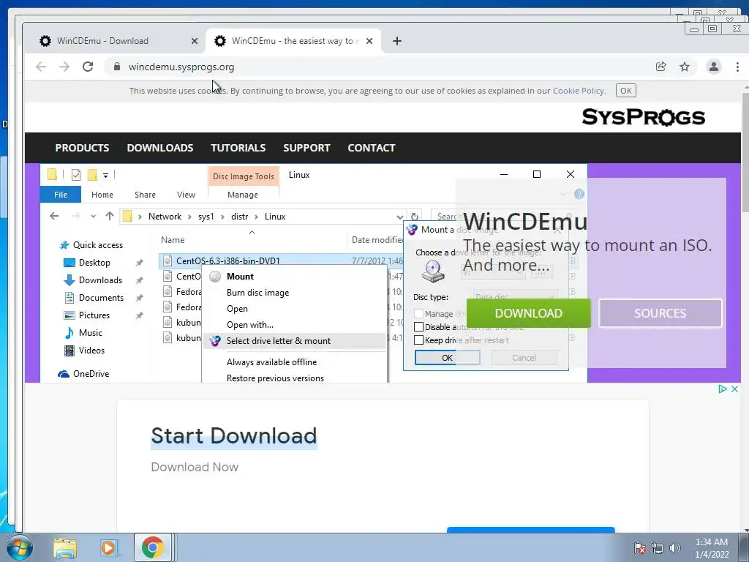This screenshot has height=562, width=749.
Task: Open the quick access toolbar dropdown arrow
Action: click(105, 176)
